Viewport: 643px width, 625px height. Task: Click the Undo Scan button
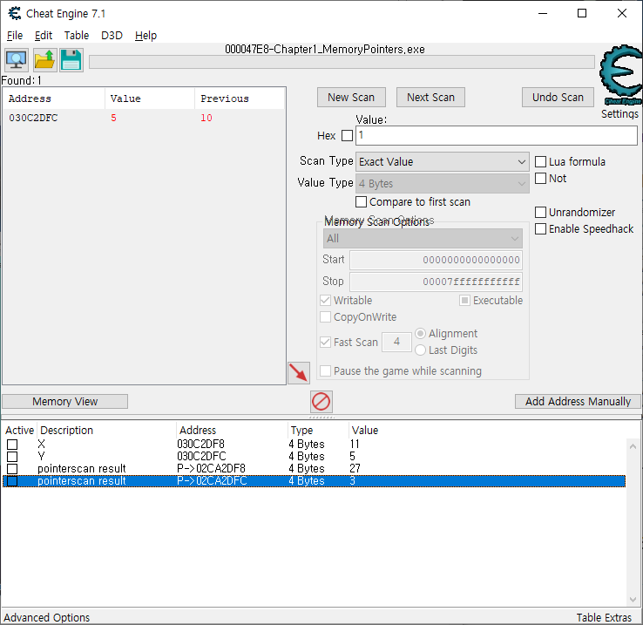tap(558, 98)
